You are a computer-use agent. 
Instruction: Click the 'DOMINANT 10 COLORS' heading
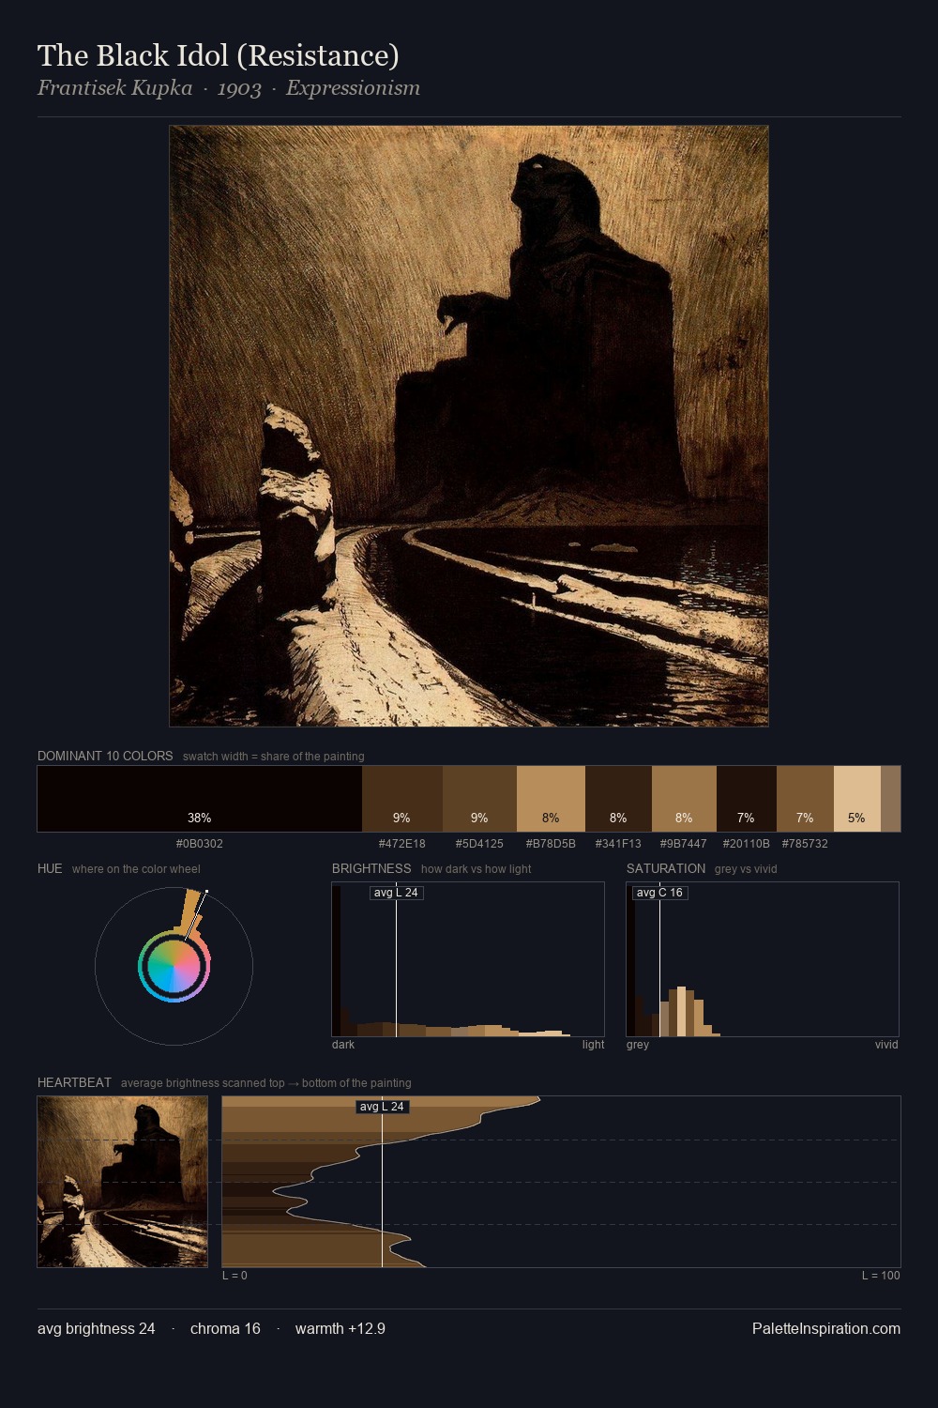(x=105, y=756)
